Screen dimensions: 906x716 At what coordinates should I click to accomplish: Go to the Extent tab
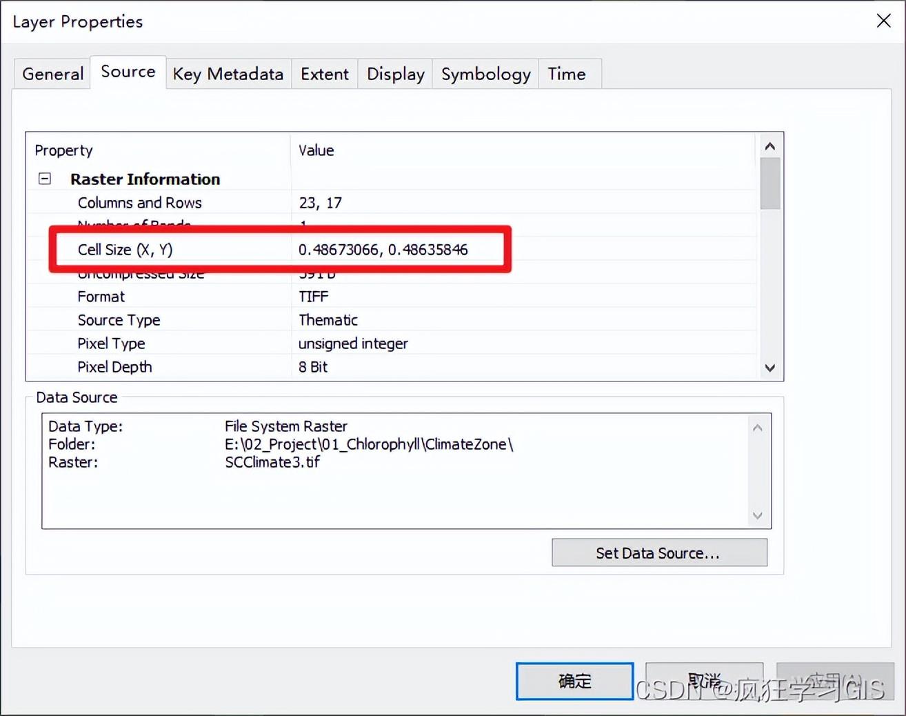(325, 74)
